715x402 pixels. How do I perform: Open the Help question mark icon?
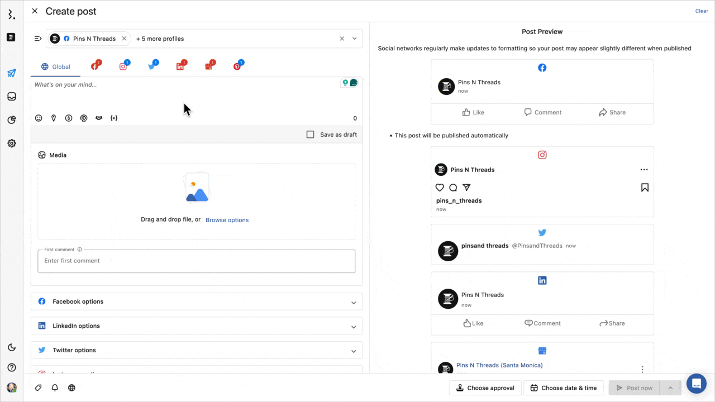(x=12, y=367)
